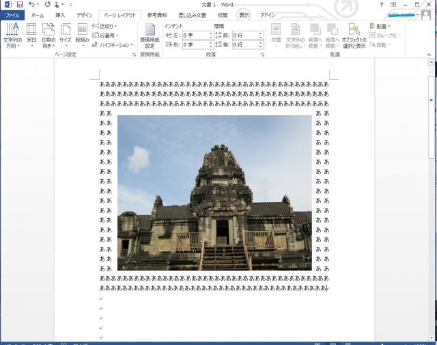
Task: Switch to the Insert (挿入) tab
Action: click(x=60, y=15)
